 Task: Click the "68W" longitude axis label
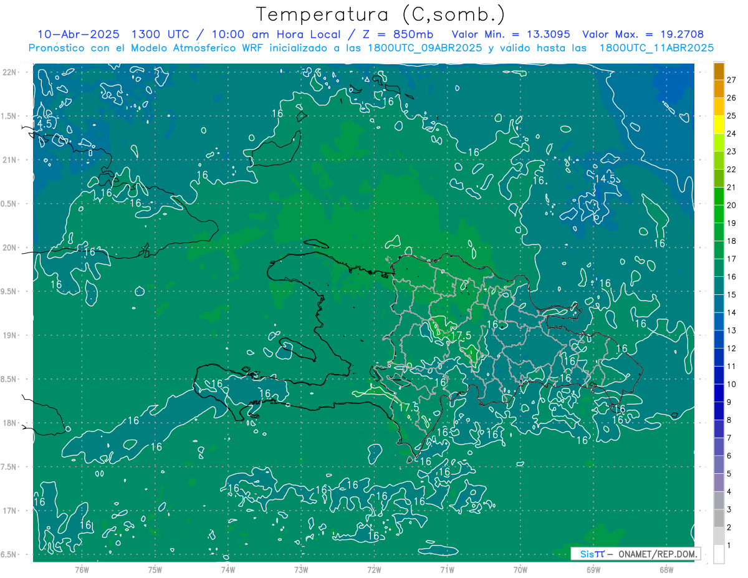click(x=666, y=569)
